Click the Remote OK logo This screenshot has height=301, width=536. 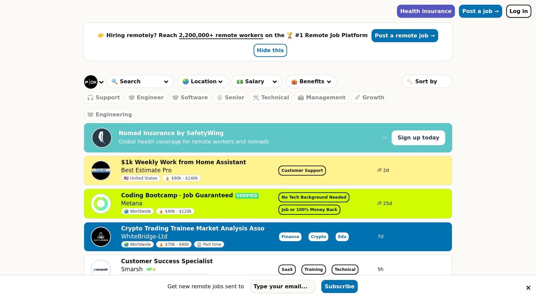pyautogui.click(x=90, y=82)
